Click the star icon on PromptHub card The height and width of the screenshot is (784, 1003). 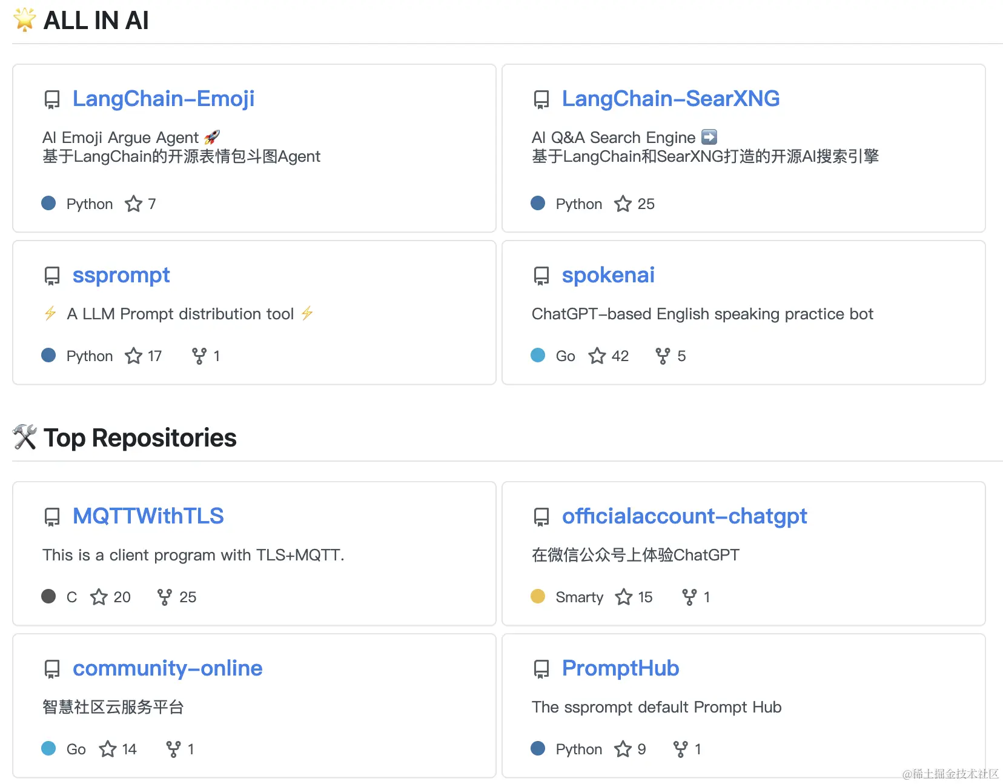[623, 749]
